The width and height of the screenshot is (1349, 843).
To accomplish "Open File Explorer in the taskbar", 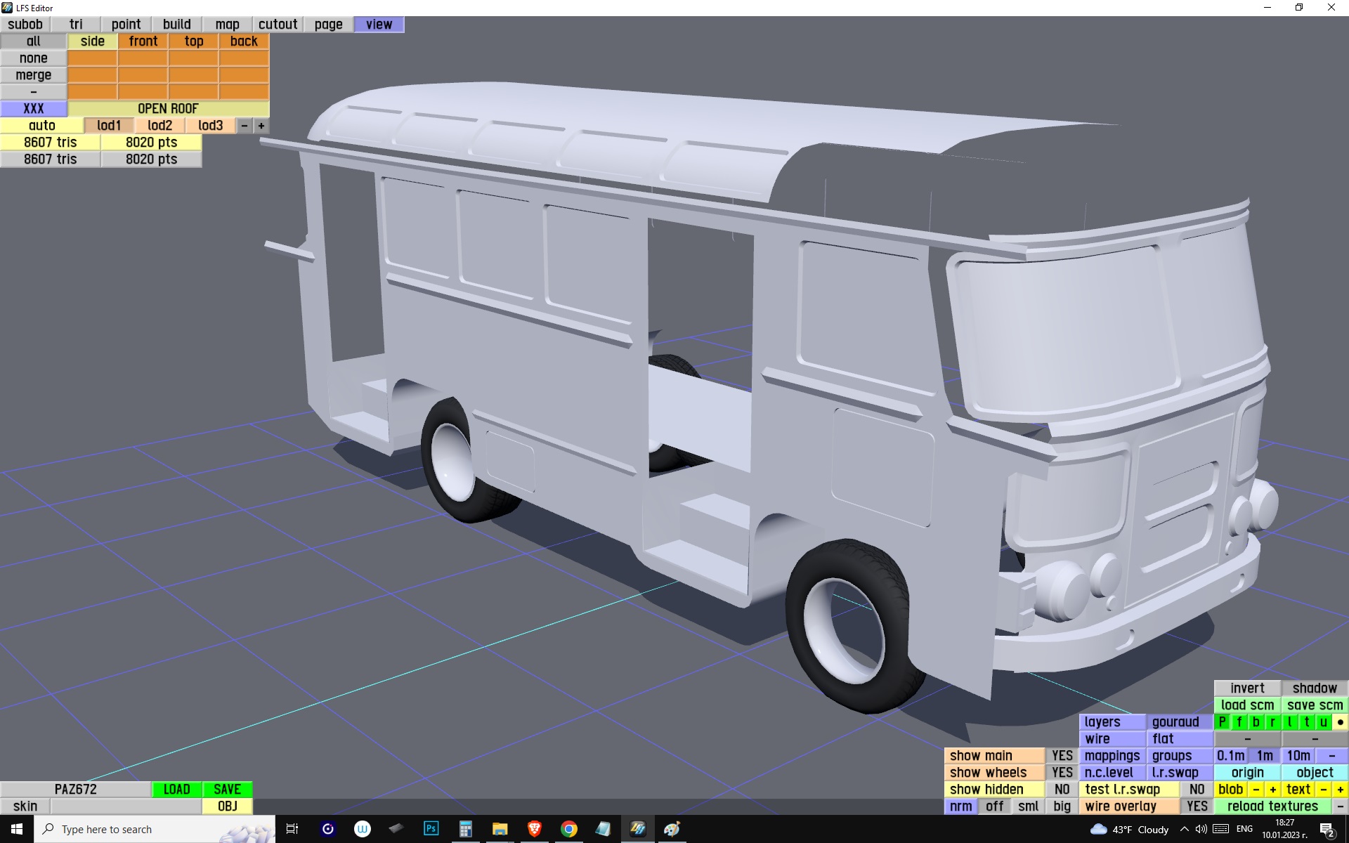I will tap(500, 829).
